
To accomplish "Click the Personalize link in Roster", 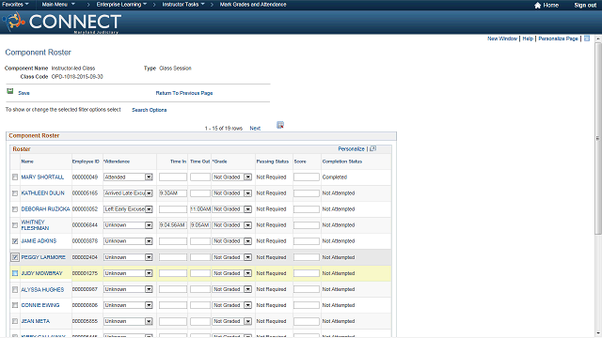I will (x=351, y=148).
